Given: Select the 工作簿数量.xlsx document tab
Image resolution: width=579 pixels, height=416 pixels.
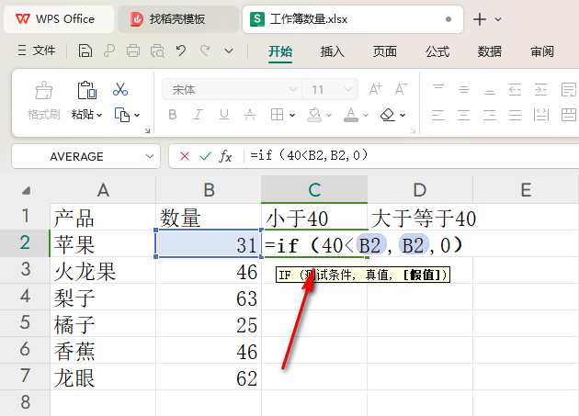Looking at the screenshot, I should pyautogui.click(x=353, y=19).
